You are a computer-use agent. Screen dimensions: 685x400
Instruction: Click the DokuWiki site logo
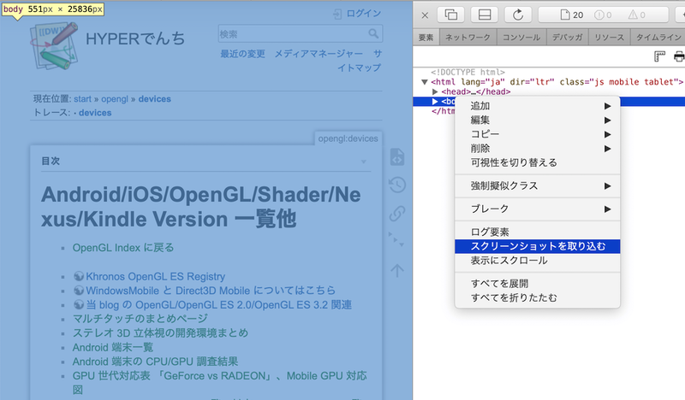pyautogui.click(x=54, y=46)
